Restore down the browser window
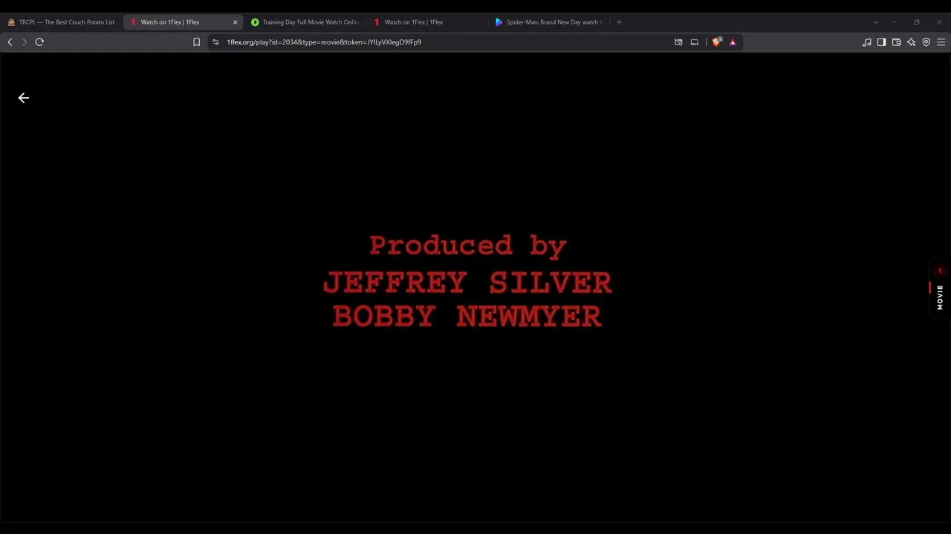 click(x=916, y=22)
